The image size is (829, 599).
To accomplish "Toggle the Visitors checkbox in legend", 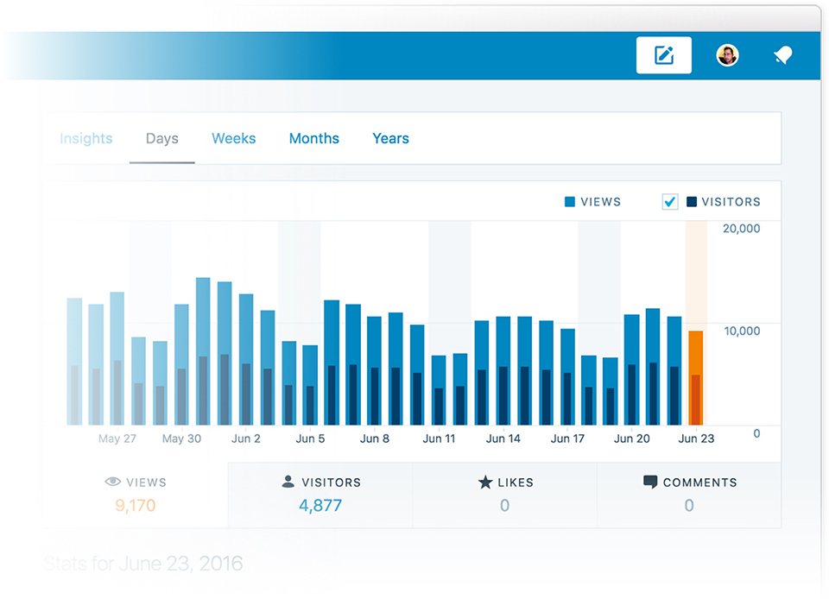I will [x=670, y=202].
